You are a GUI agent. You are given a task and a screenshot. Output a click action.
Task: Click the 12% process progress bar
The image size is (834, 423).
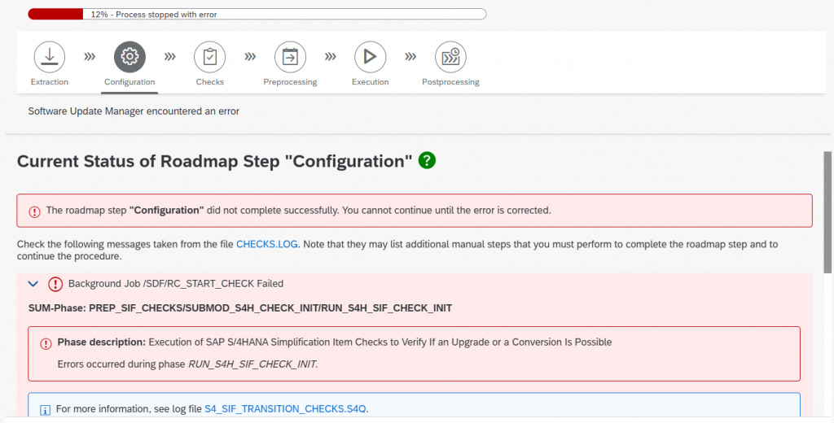click(x=257, y=14)
